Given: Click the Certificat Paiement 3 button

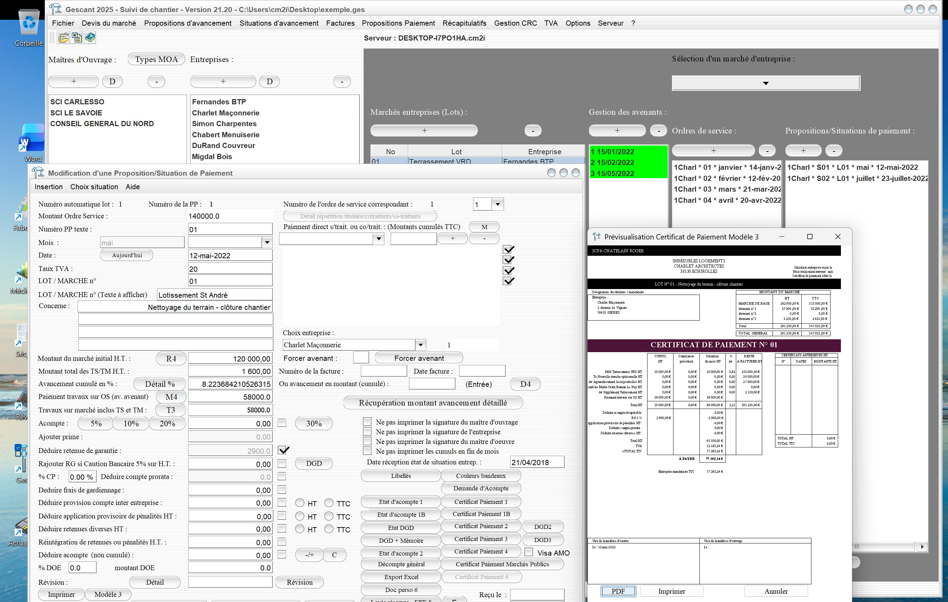Looking at the screenshot, I should (481, 539).
